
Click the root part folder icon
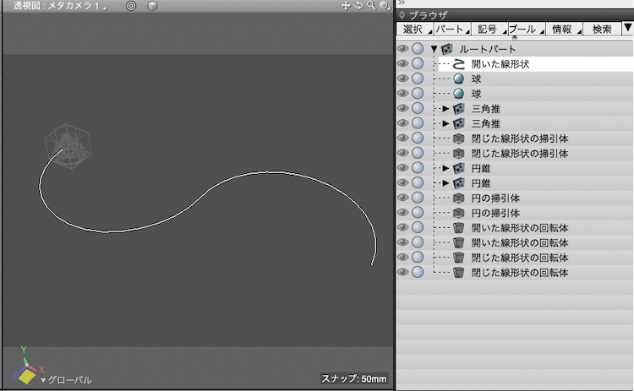point(447,49)
